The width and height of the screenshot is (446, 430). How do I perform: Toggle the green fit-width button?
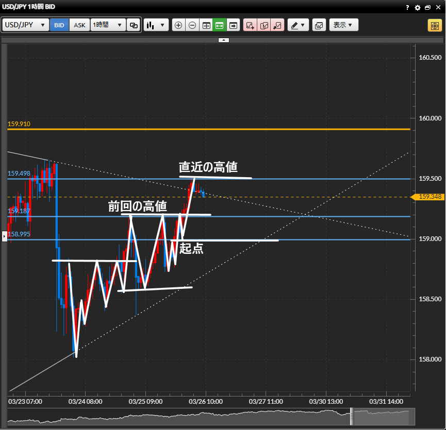coord(220,25)
